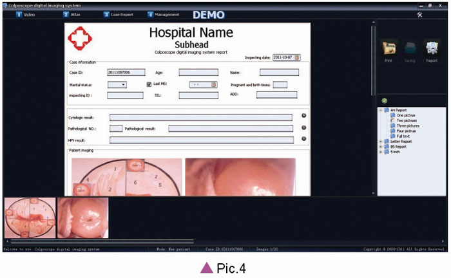This screenshot has height=278, width=451.
Task: Click the TEL input field
Action: (198, 95)
